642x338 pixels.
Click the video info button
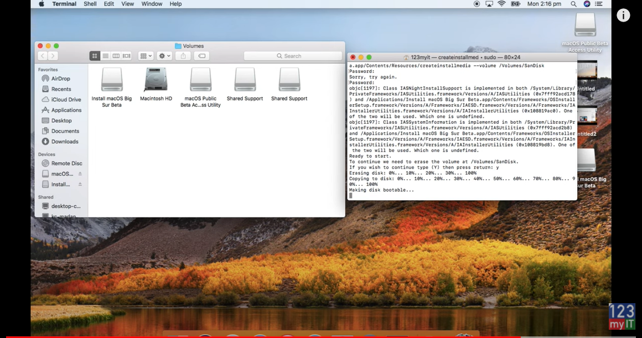(623, 15)
